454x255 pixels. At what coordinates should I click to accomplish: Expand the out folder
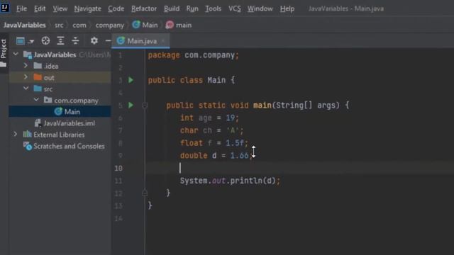26,77
